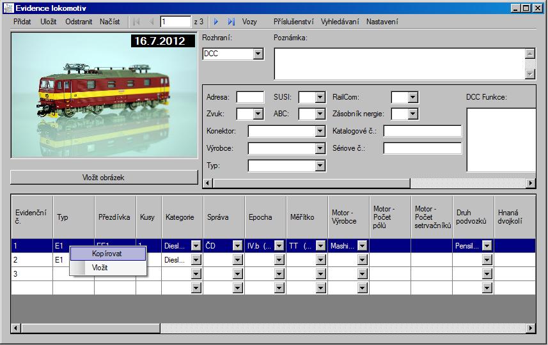The height and width of the screenshot is (345, 548).
Task: Open Měřítko dropdown in first row
Action: coord(321,245)
